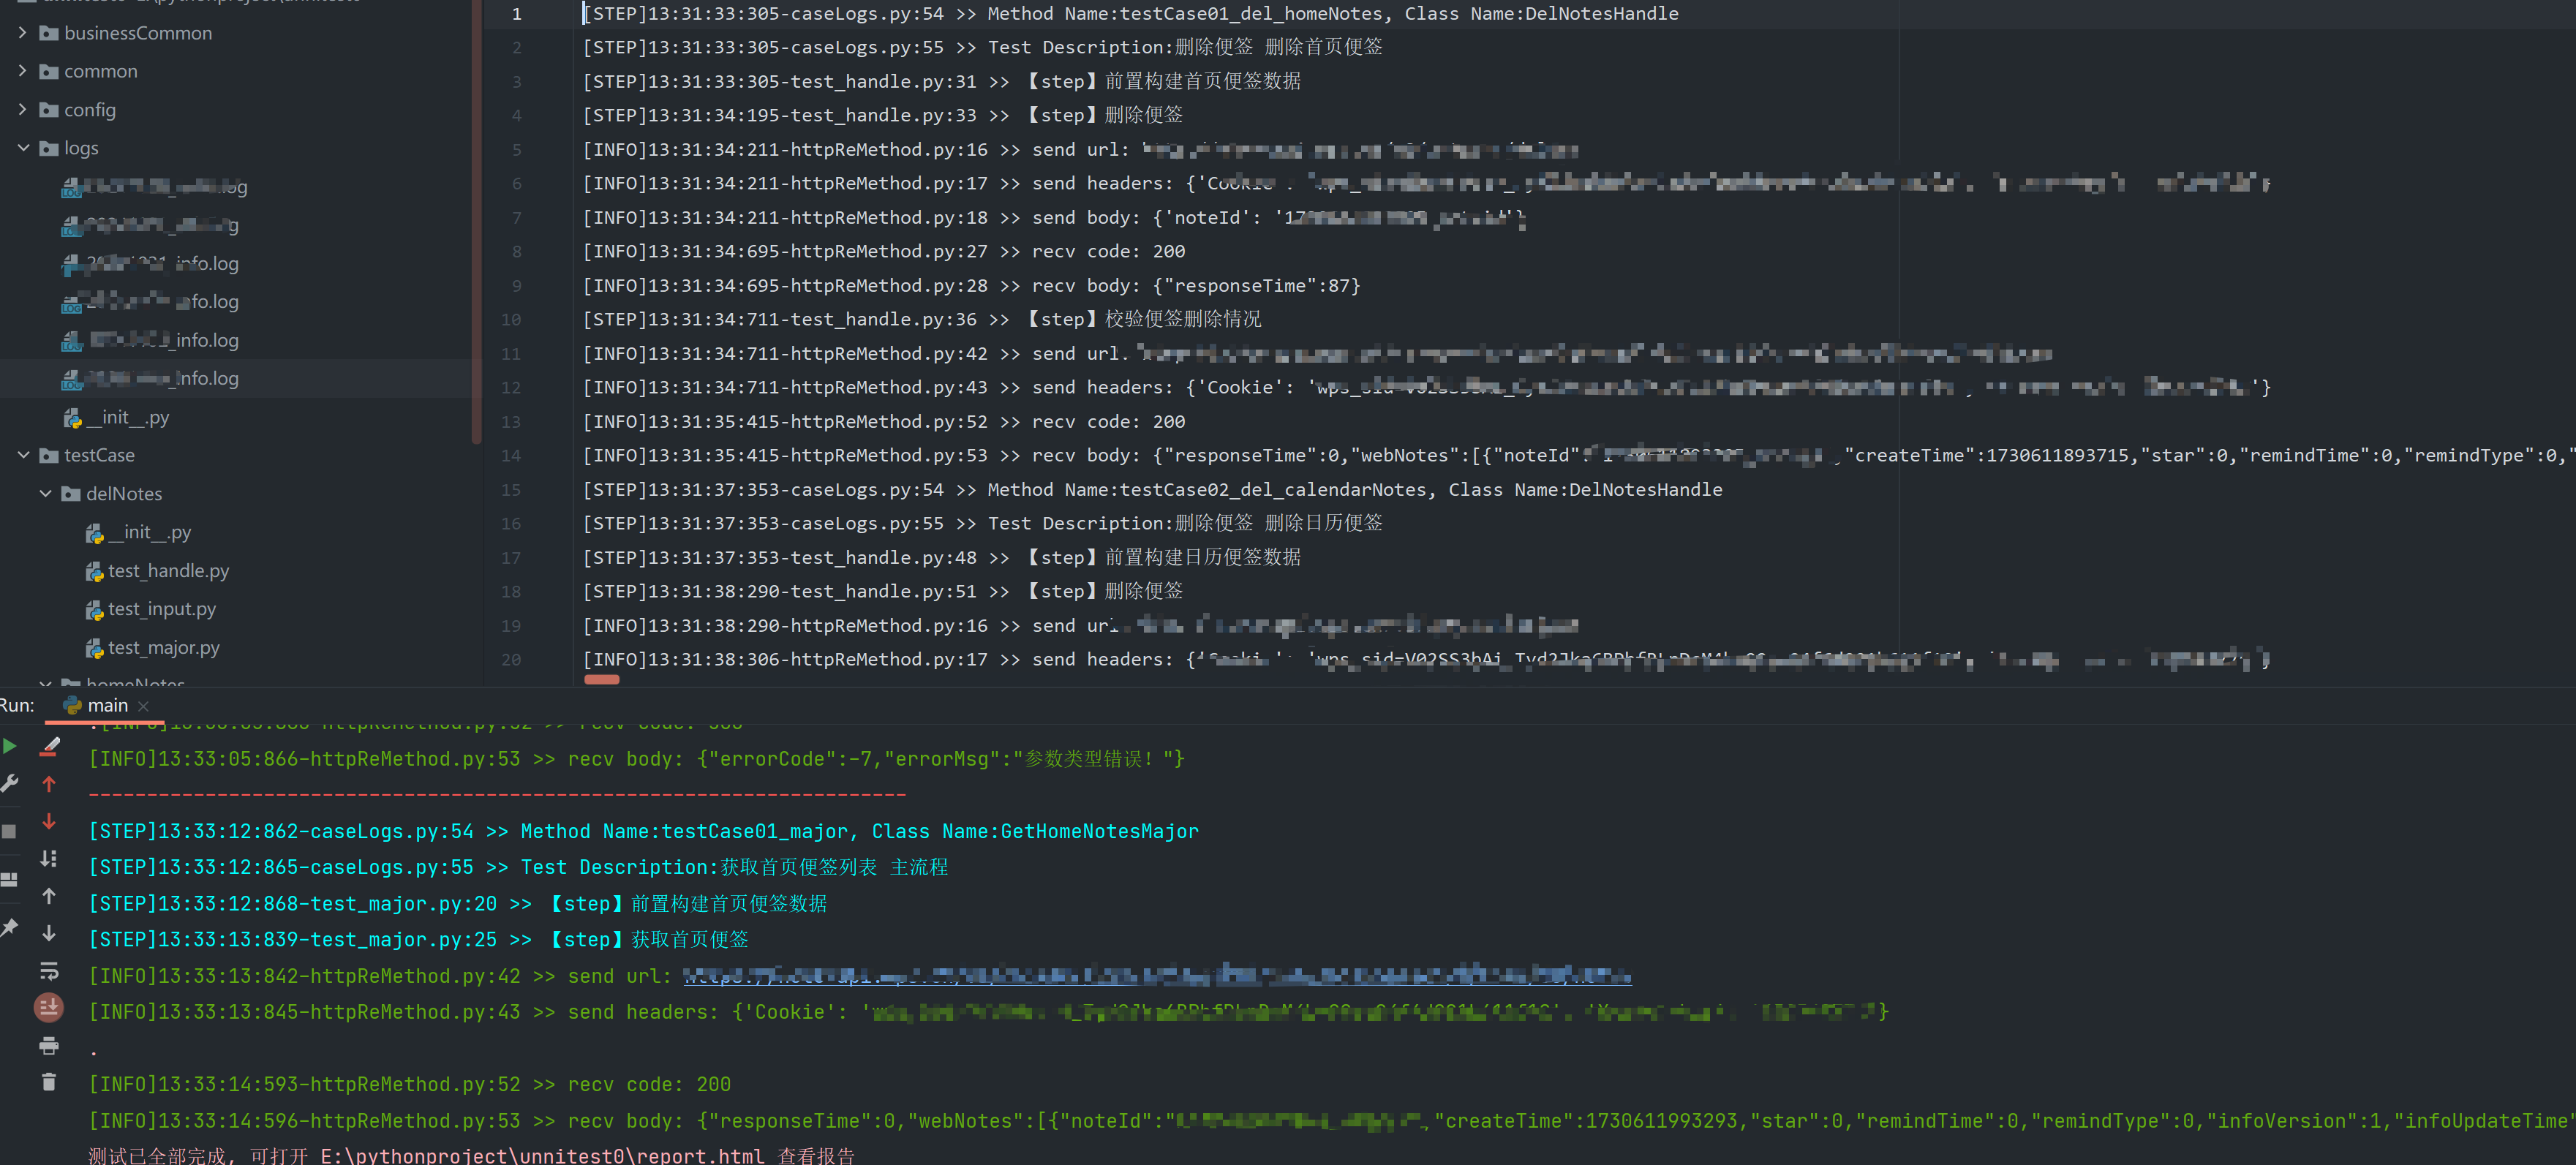Click the testCase folder icon

pyautogui.click(x=48, y=455)
